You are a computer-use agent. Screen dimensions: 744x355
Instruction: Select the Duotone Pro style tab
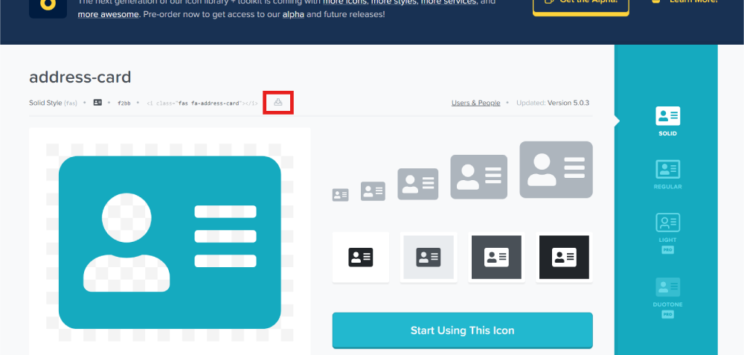point(667,298)
